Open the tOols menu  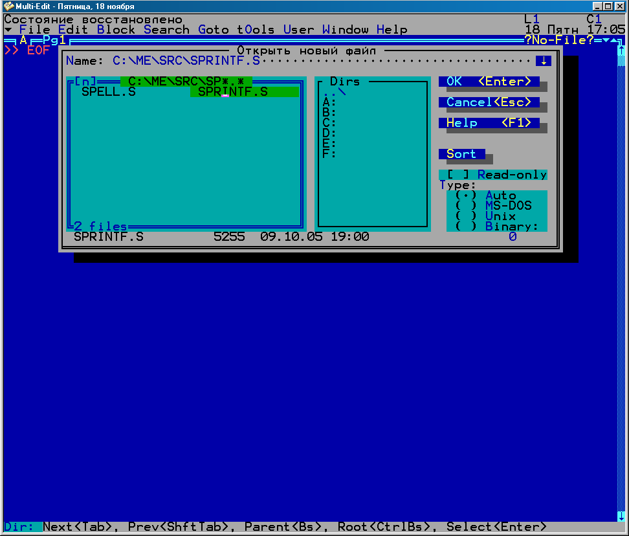tap(255, 30)
